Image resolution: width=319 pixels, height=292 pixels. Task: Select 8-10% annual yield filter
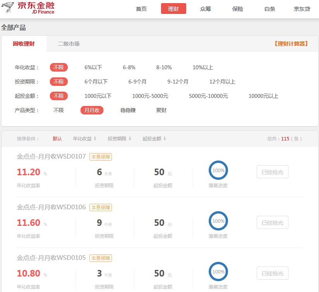[x=164, y=67]
